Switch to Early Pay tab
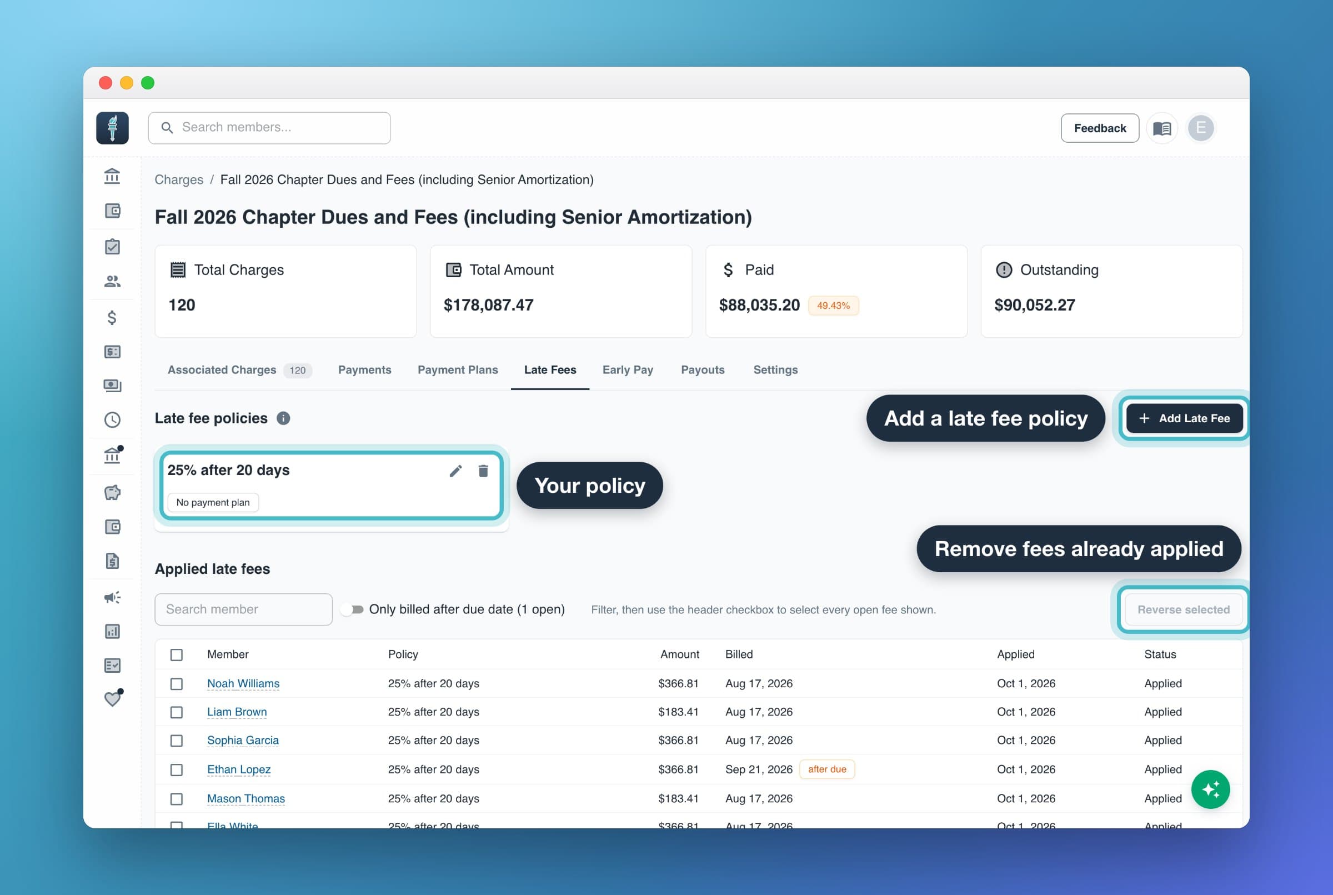The width and height of the screenshot is (1333, 895). point(628,370)
